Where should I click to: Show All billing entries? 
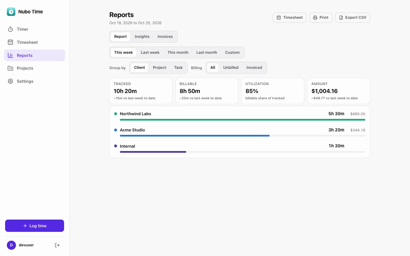click(x=213, y=68)
